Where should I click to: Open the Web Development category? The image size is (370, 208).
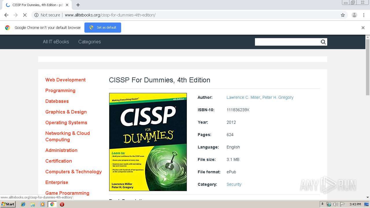point(65,80)
